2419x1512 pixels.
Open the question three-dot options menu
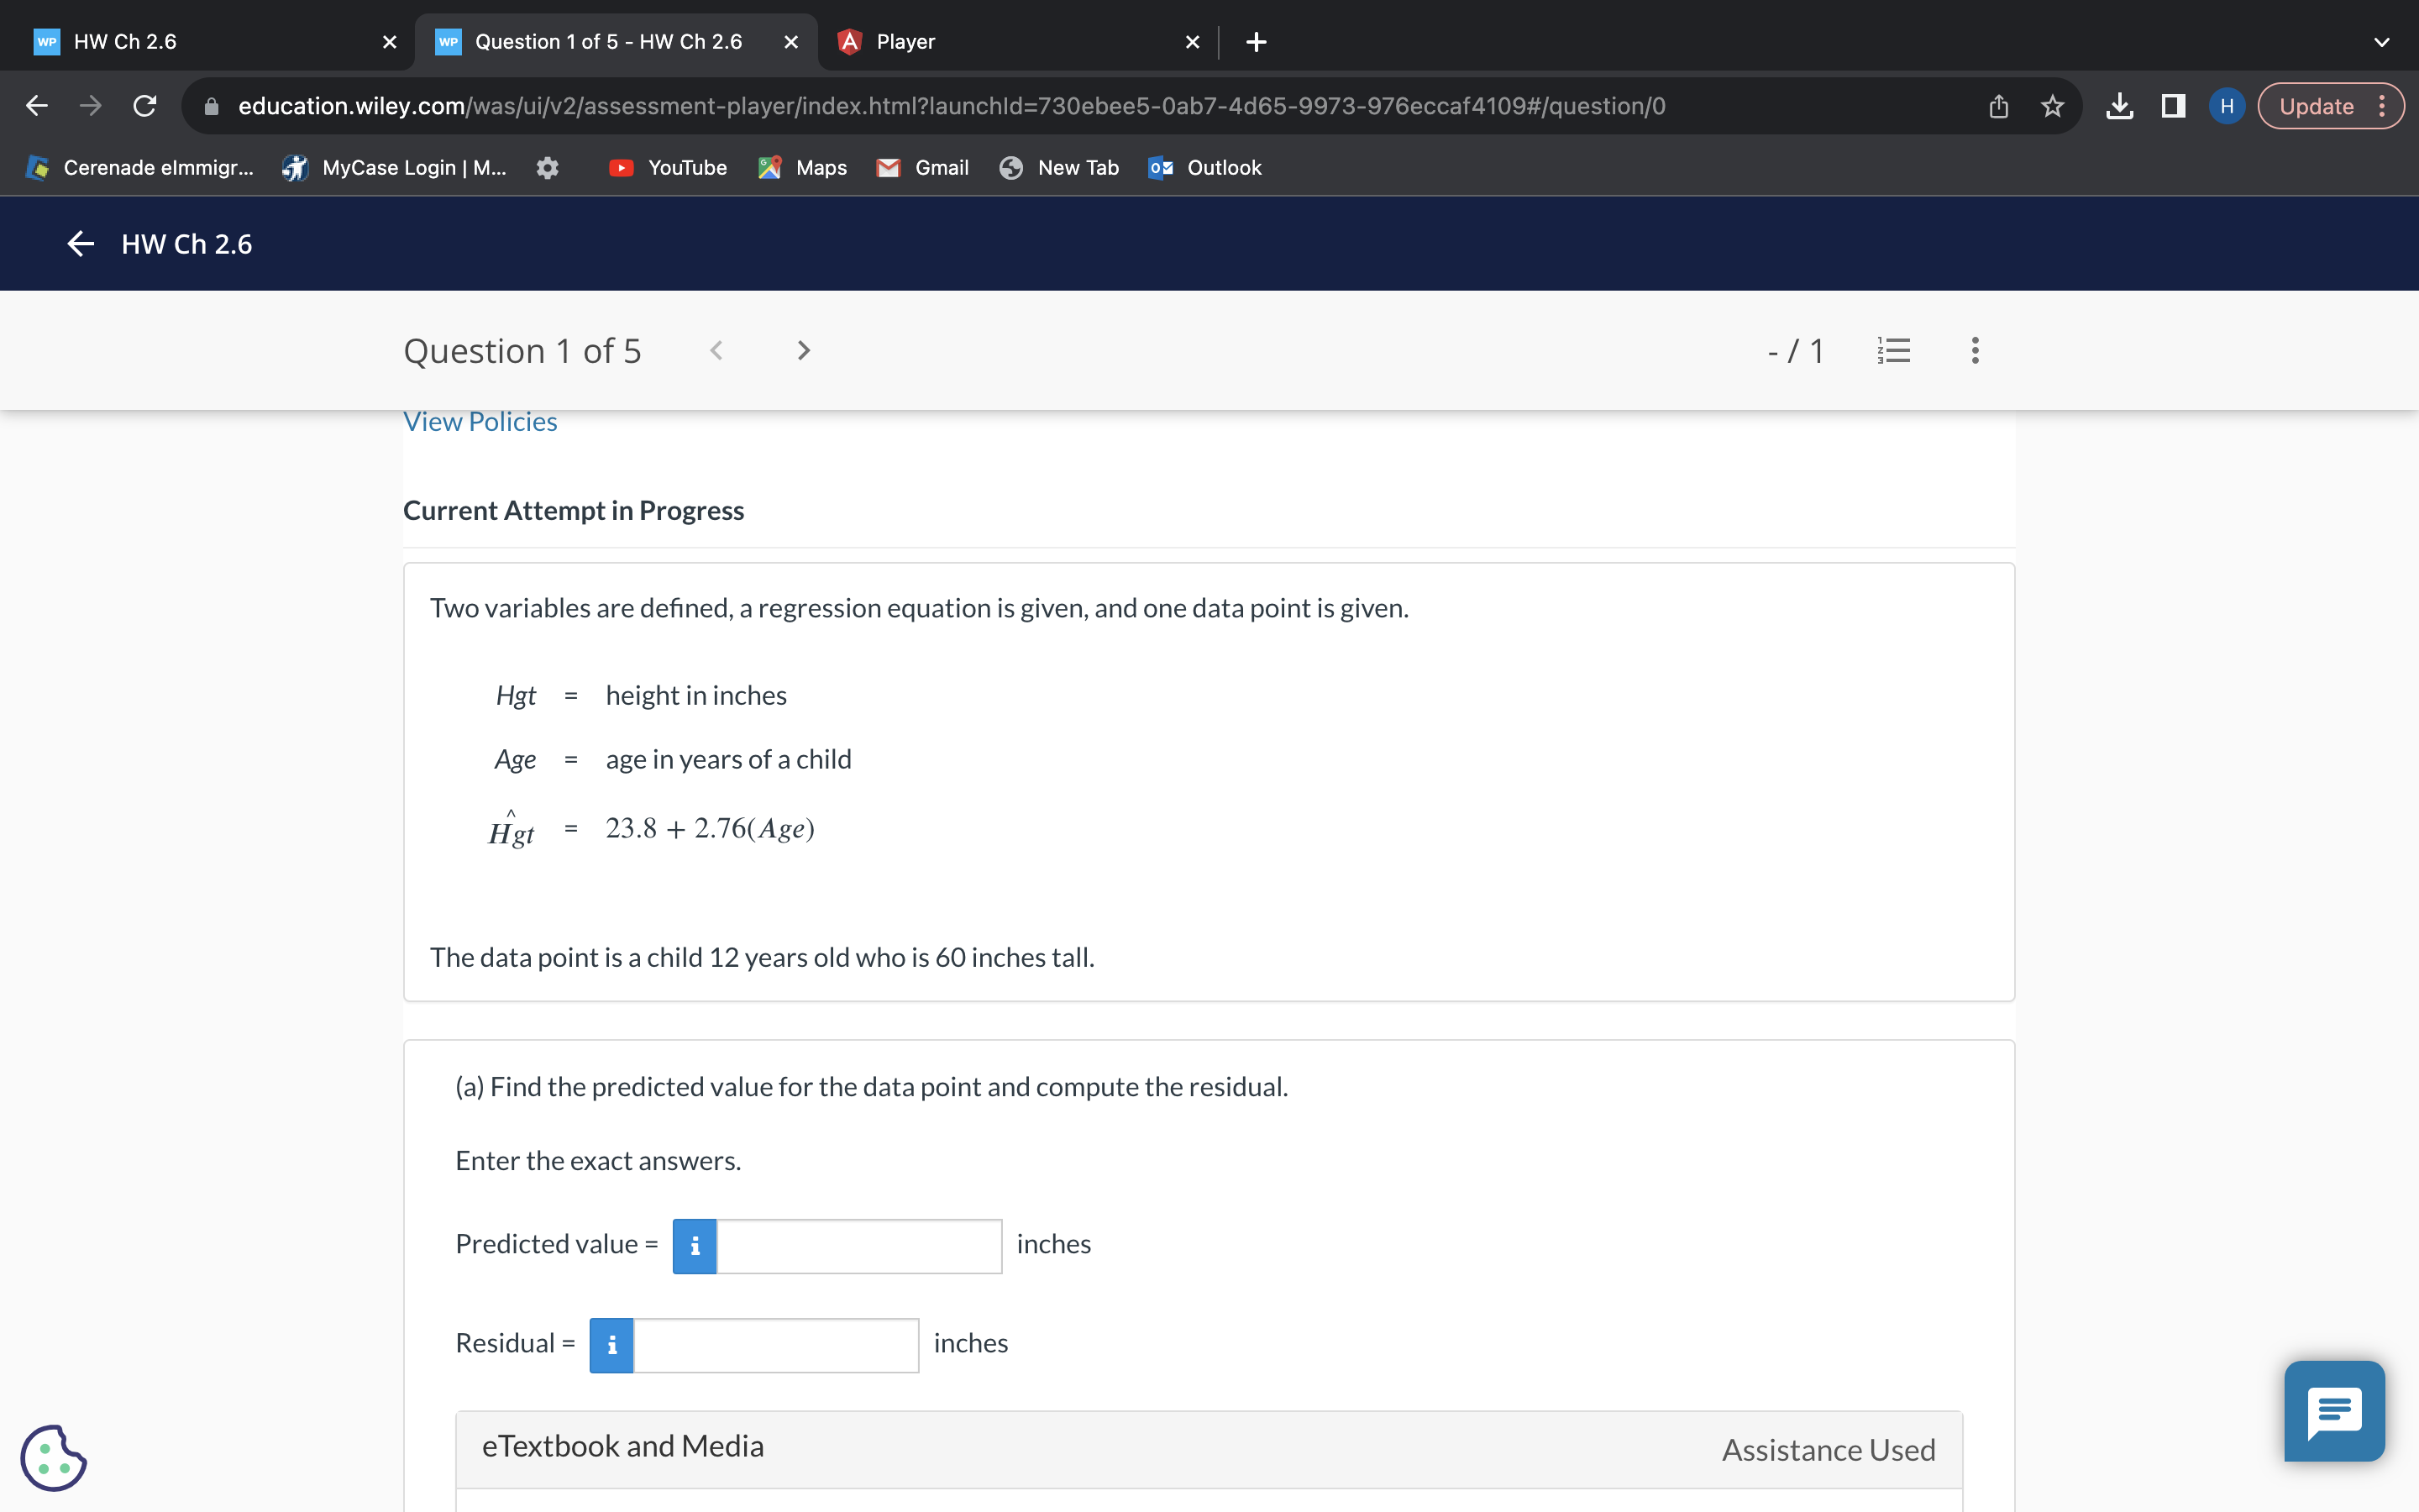tap(1974, 351)
